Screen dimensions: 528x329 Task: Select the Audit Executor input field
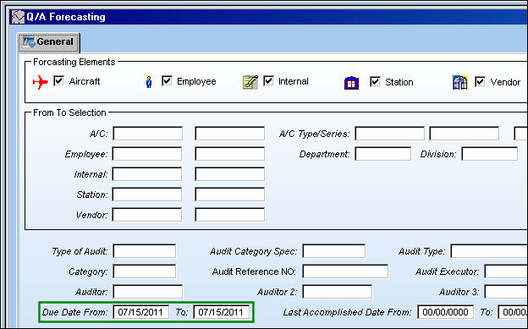[x=506, y=271]
